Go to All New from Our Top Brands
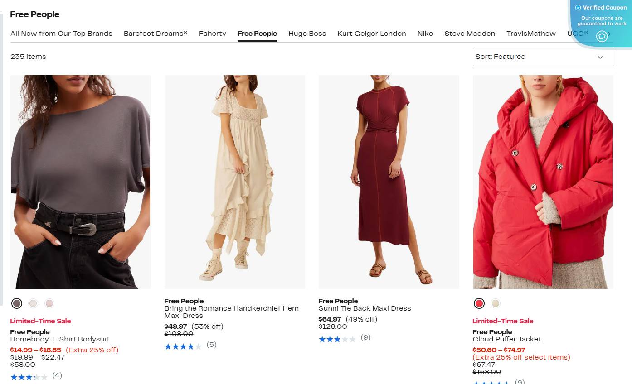This screenshot has height=384, width=632. click(x=61, y=34)
